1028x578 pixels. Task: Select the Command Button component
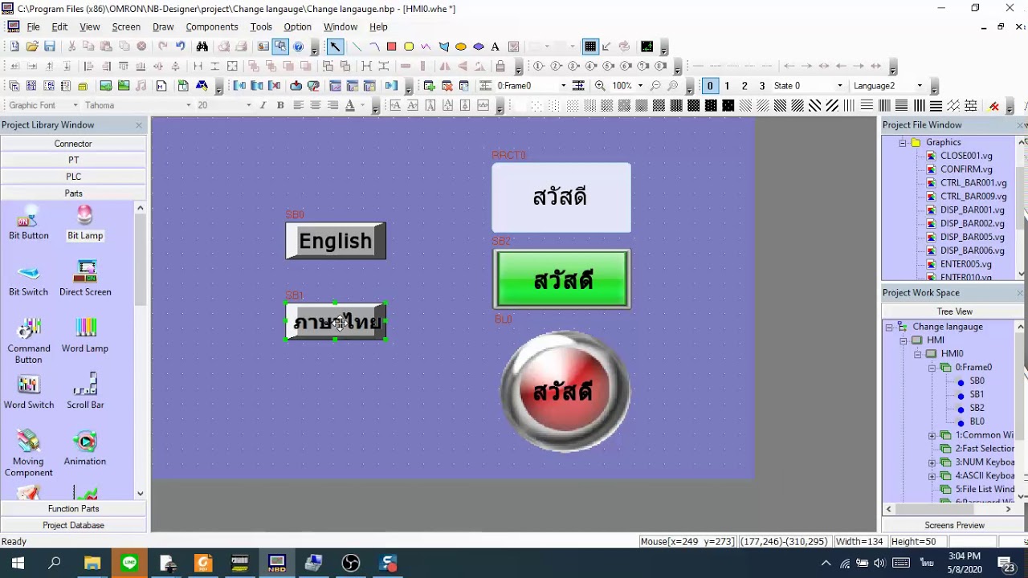coord(29,341)
